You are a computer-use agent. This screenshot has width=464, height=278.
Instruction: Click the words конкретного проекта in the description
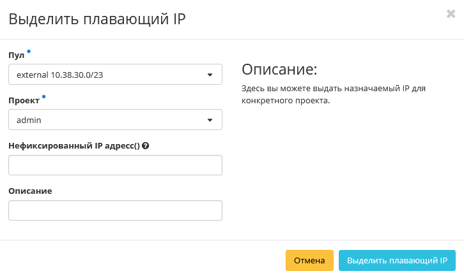pyautogui.click(x=285, y=101)
